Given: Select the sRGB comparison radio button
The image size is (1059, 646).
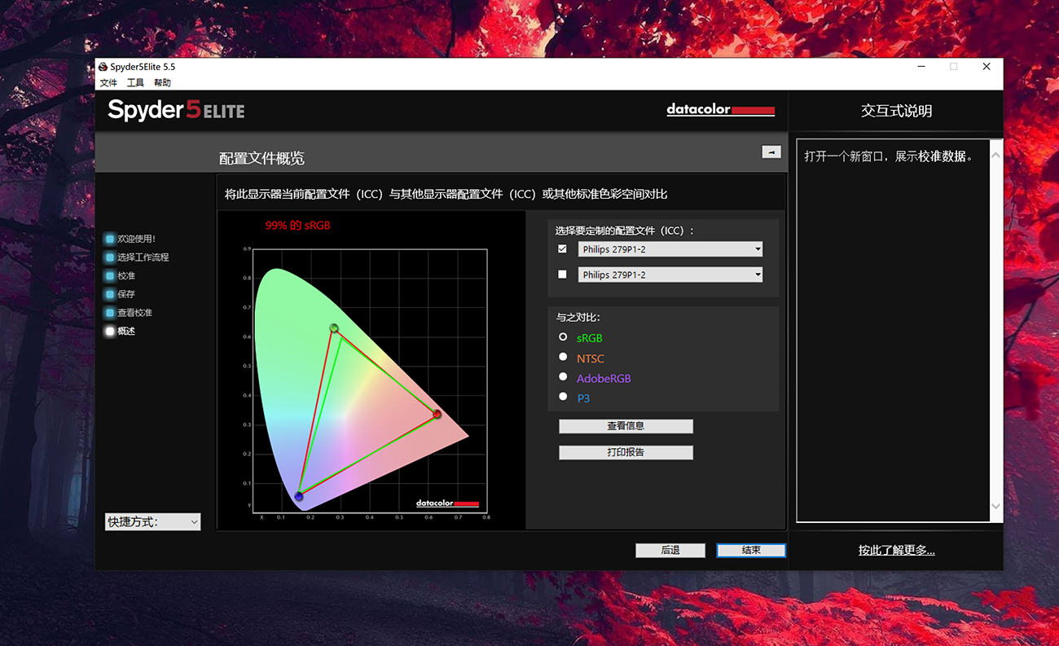Looking at the screenshot, I should pos(563,336).
